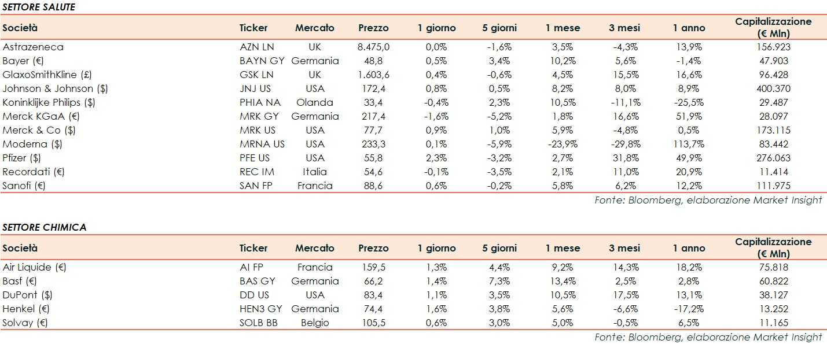Select Recordati's market cell Italia
This screenshot has width=827, height=344.
(315, 172)
